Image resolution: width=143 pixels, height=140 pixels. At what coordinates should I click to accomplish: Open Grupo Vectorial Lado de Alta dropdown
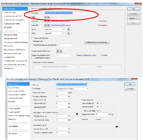coord(99,103)
